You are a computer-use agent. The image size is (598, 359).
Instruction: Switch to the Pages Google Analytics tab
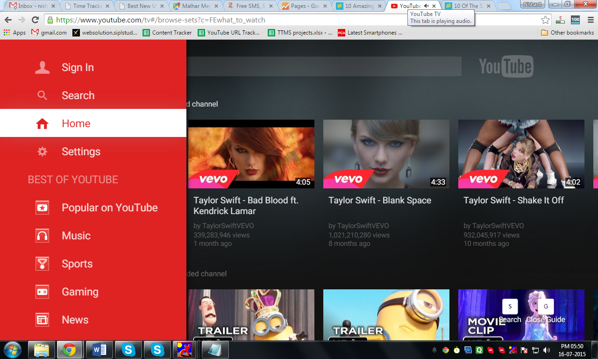tap(304, 6)
